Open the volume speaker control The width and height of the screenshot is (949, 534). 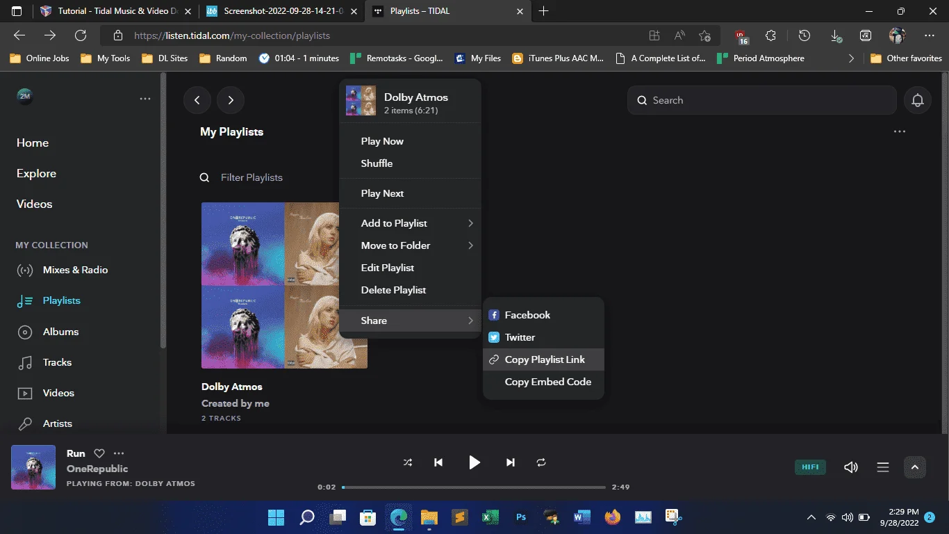(851, 467)
